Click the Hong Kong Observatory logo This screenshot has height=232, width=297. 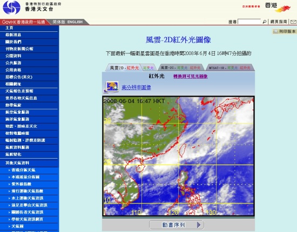[x=11, y=8]
